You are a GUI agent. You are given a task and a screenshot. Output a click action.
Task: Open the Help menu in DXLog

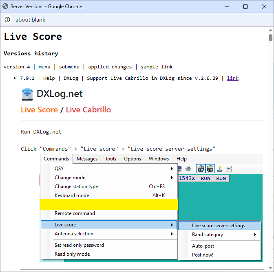point(181,159)
